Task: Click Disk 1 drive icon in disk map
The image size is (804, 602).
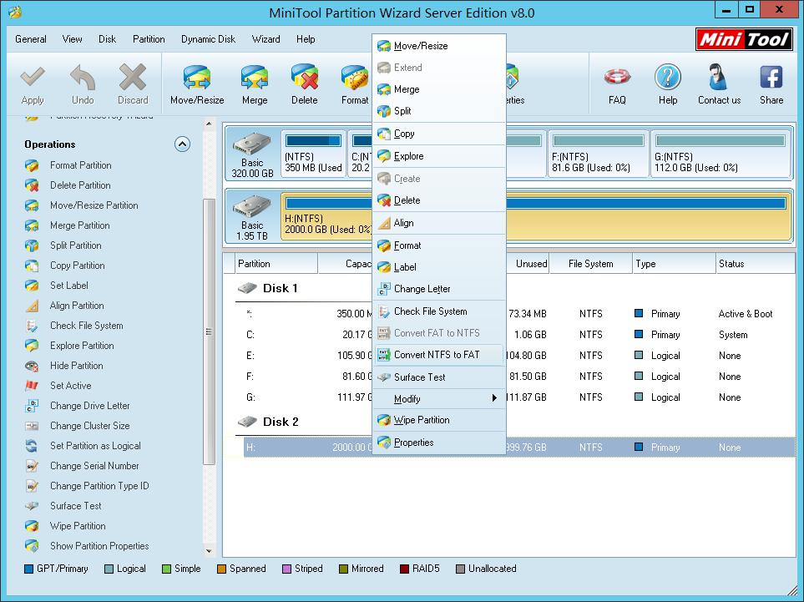Action: 252,144
